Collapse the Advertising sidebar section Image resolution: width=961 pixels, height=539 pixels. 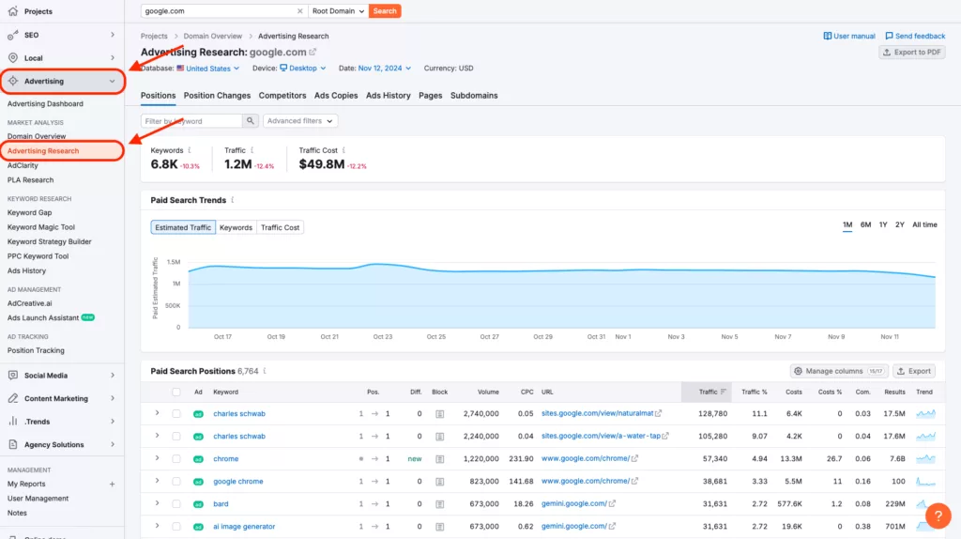pyautogui.click(x=113, y=81)
